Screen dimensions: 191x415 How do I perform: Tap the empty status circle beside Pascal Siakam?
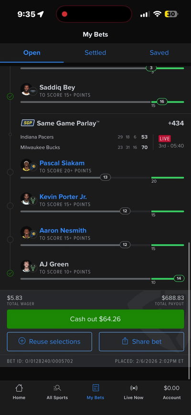pos(10,172)
